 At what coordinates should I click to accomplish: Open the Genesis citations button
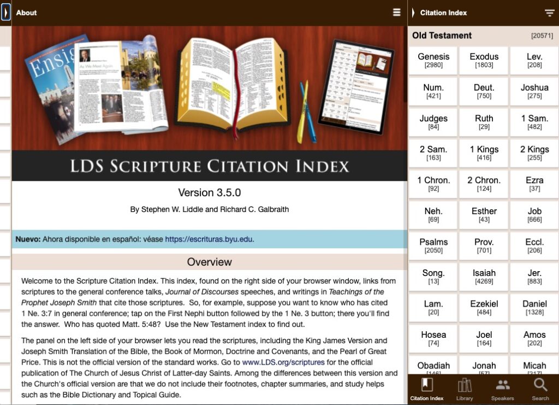click(433, 60)
